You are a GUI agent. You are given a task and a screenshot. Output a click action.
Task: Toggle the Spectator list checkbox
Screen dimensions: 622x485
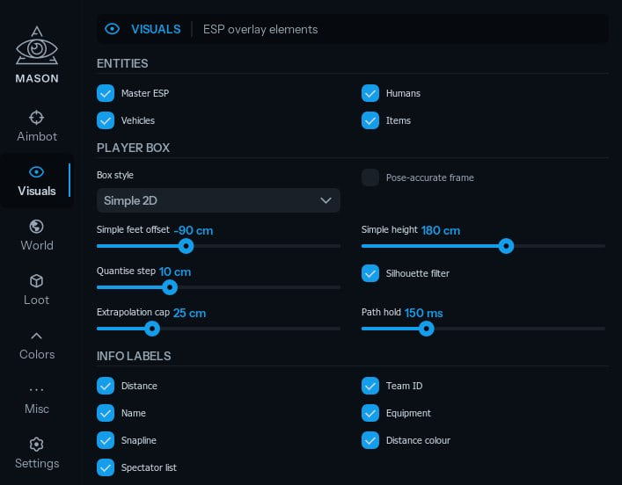[x=106, y=467]
